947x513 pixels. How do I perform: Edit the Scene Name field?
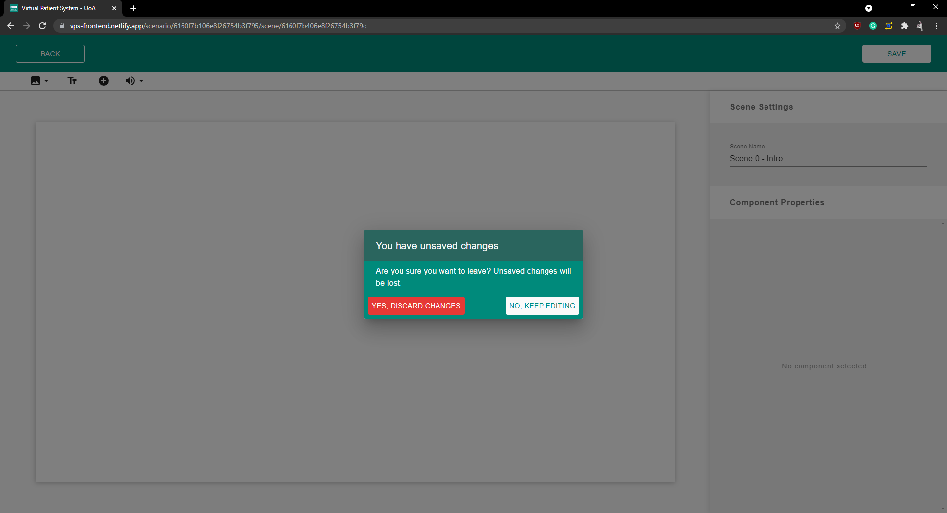click(x=828, y=159)
